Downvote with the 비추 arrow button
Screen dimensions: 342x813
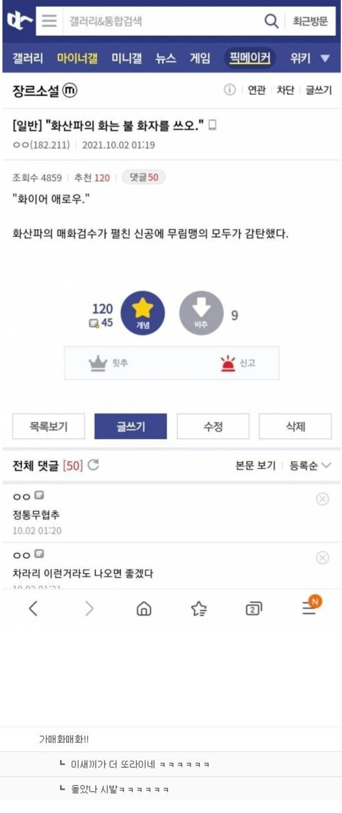(201, 313)
